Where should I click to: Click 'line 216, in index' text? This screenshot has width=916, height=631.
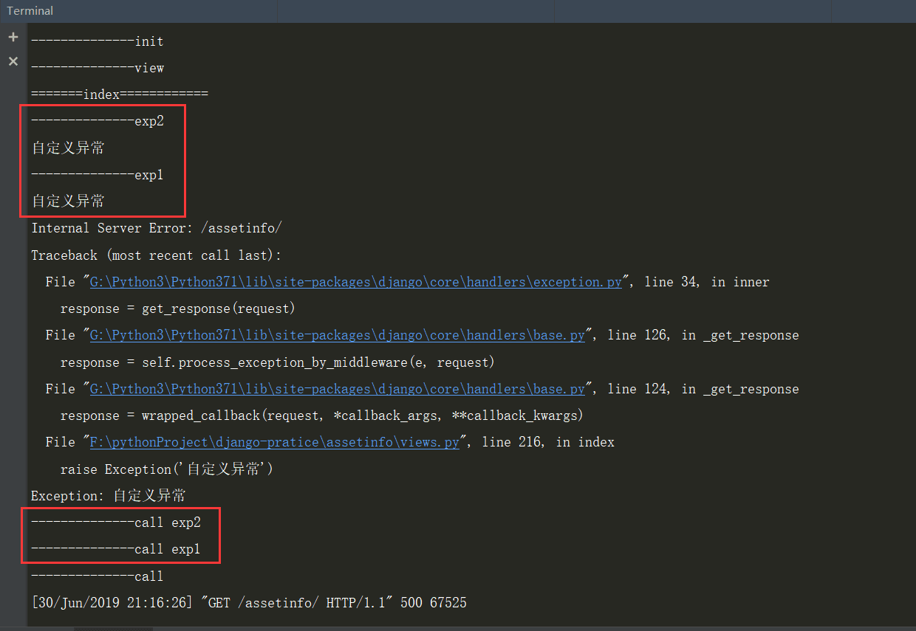[x=548, y=442]
